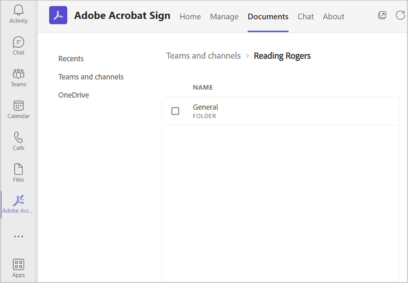
Task: Switch to the Home tab
Action: pos(190,17)
